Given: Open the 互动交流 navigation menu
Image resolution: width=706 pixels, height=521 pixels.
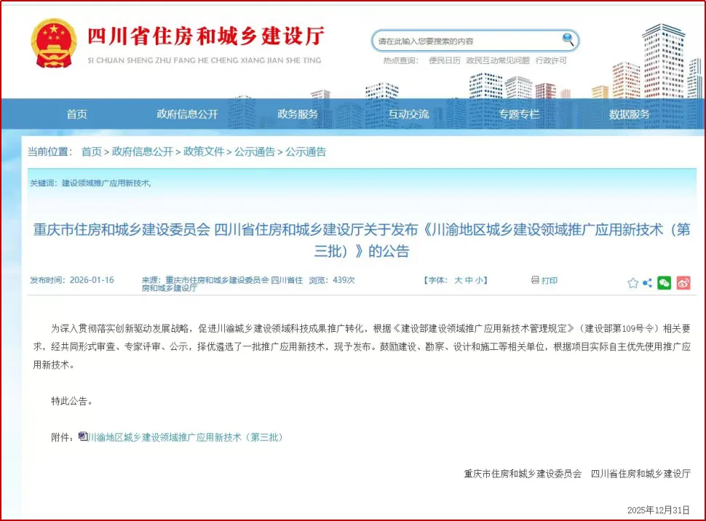Looking at the screenshot, I should pos(408,114).
